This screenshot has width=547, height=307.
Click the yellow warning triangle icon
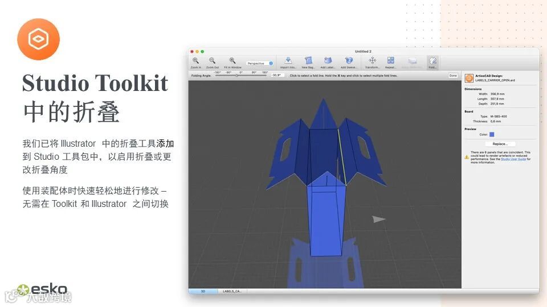467,157
